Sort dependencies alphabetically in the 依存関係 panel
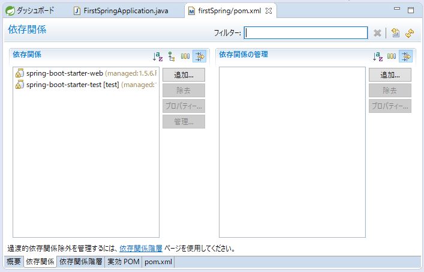Image resolution: width=424 pixels, height=272 pixels. tap(158, 56)
